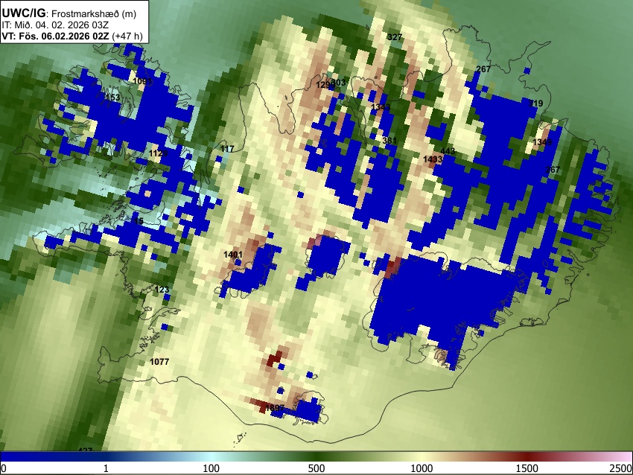The image size is (633, 475).
Task: Select the "117" value label
Action: pos(227,149)
